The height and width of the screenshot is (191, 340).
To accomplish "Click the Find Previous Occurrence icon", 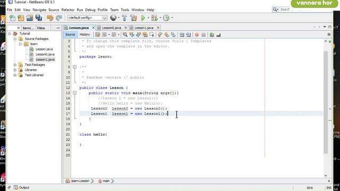I will coord(132,34).
